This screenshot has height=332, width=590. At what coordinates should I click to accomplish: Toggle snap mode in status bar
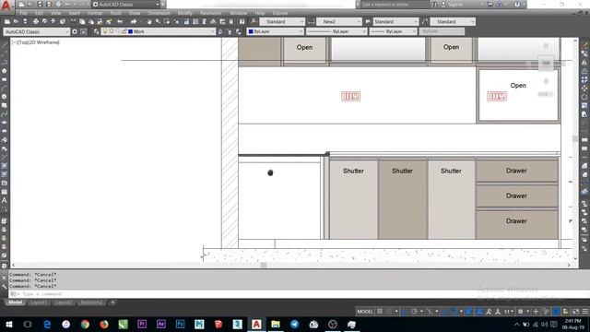[x=389, y=312]
